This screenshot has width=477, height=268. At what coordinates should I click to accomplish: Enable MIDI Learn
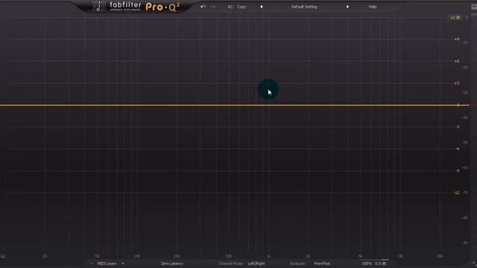click(x=107, y=264)
